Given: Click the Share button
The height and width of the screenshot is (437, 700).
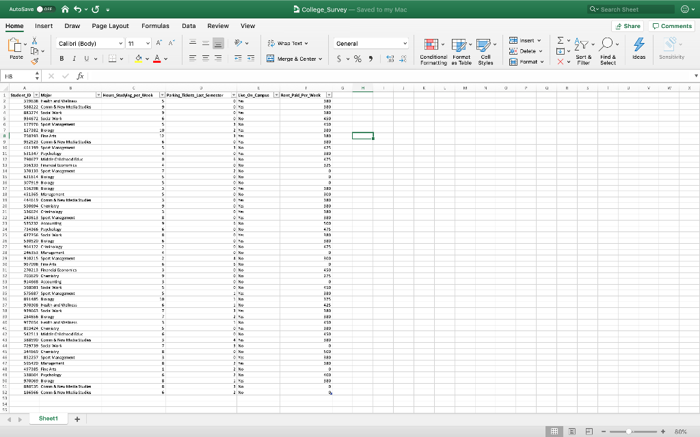Looking at the screenshot, I should 628,25.
